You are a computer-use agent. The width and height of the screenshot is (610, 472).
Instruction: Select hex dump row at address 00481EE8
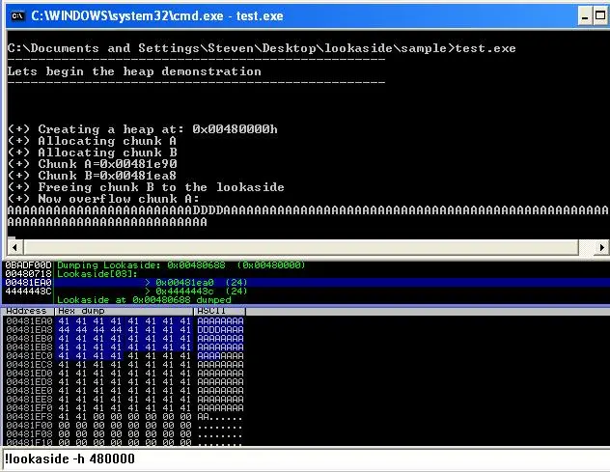tap(125, 400)
